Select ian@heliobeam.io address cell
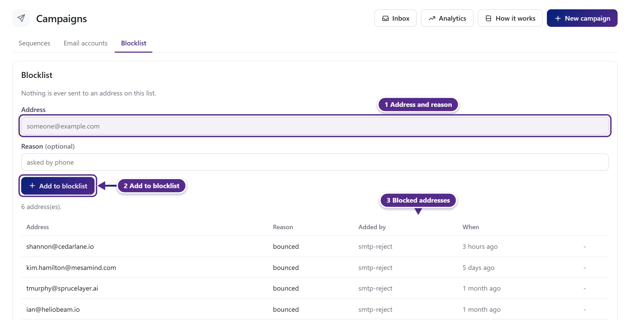630x320 pixels. 53,309
